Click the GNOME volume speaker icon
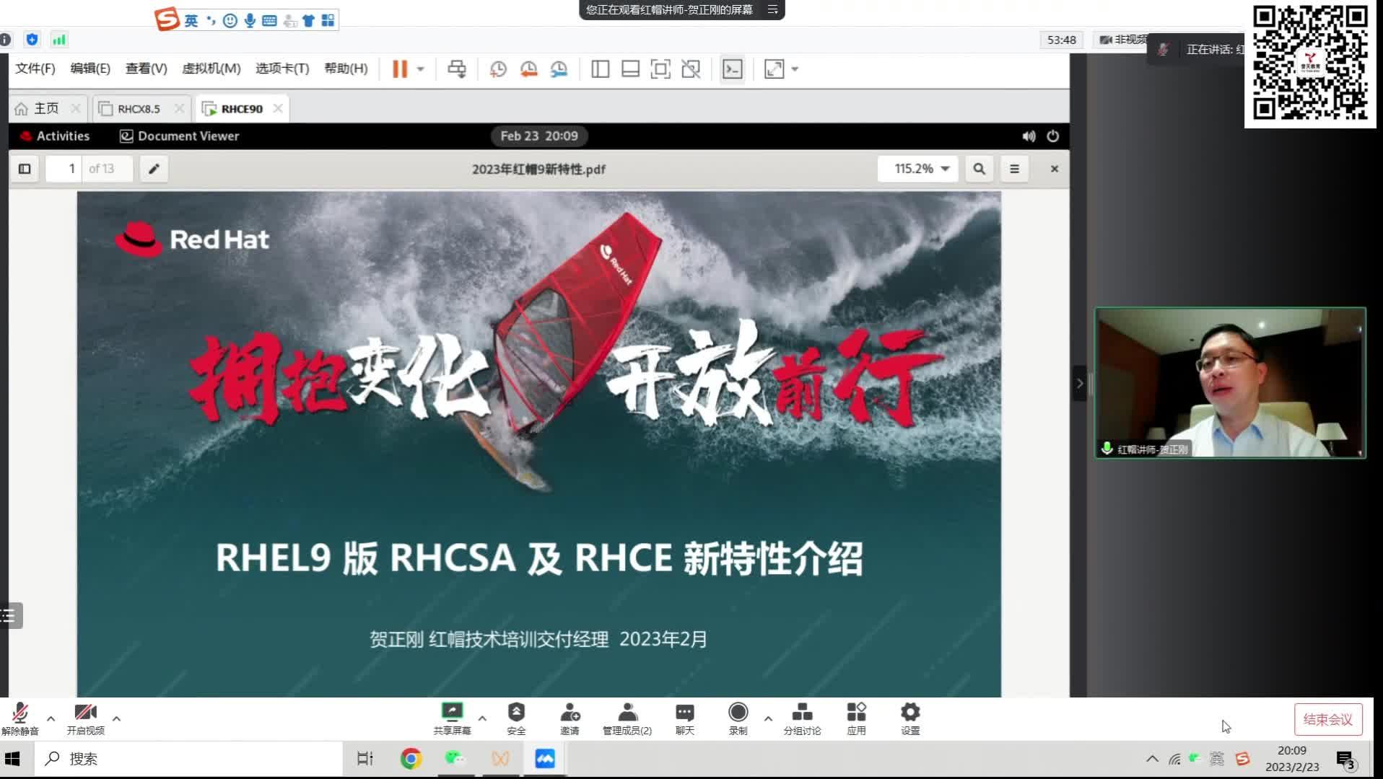The image size is (1383, 779). coord(1029,136)
